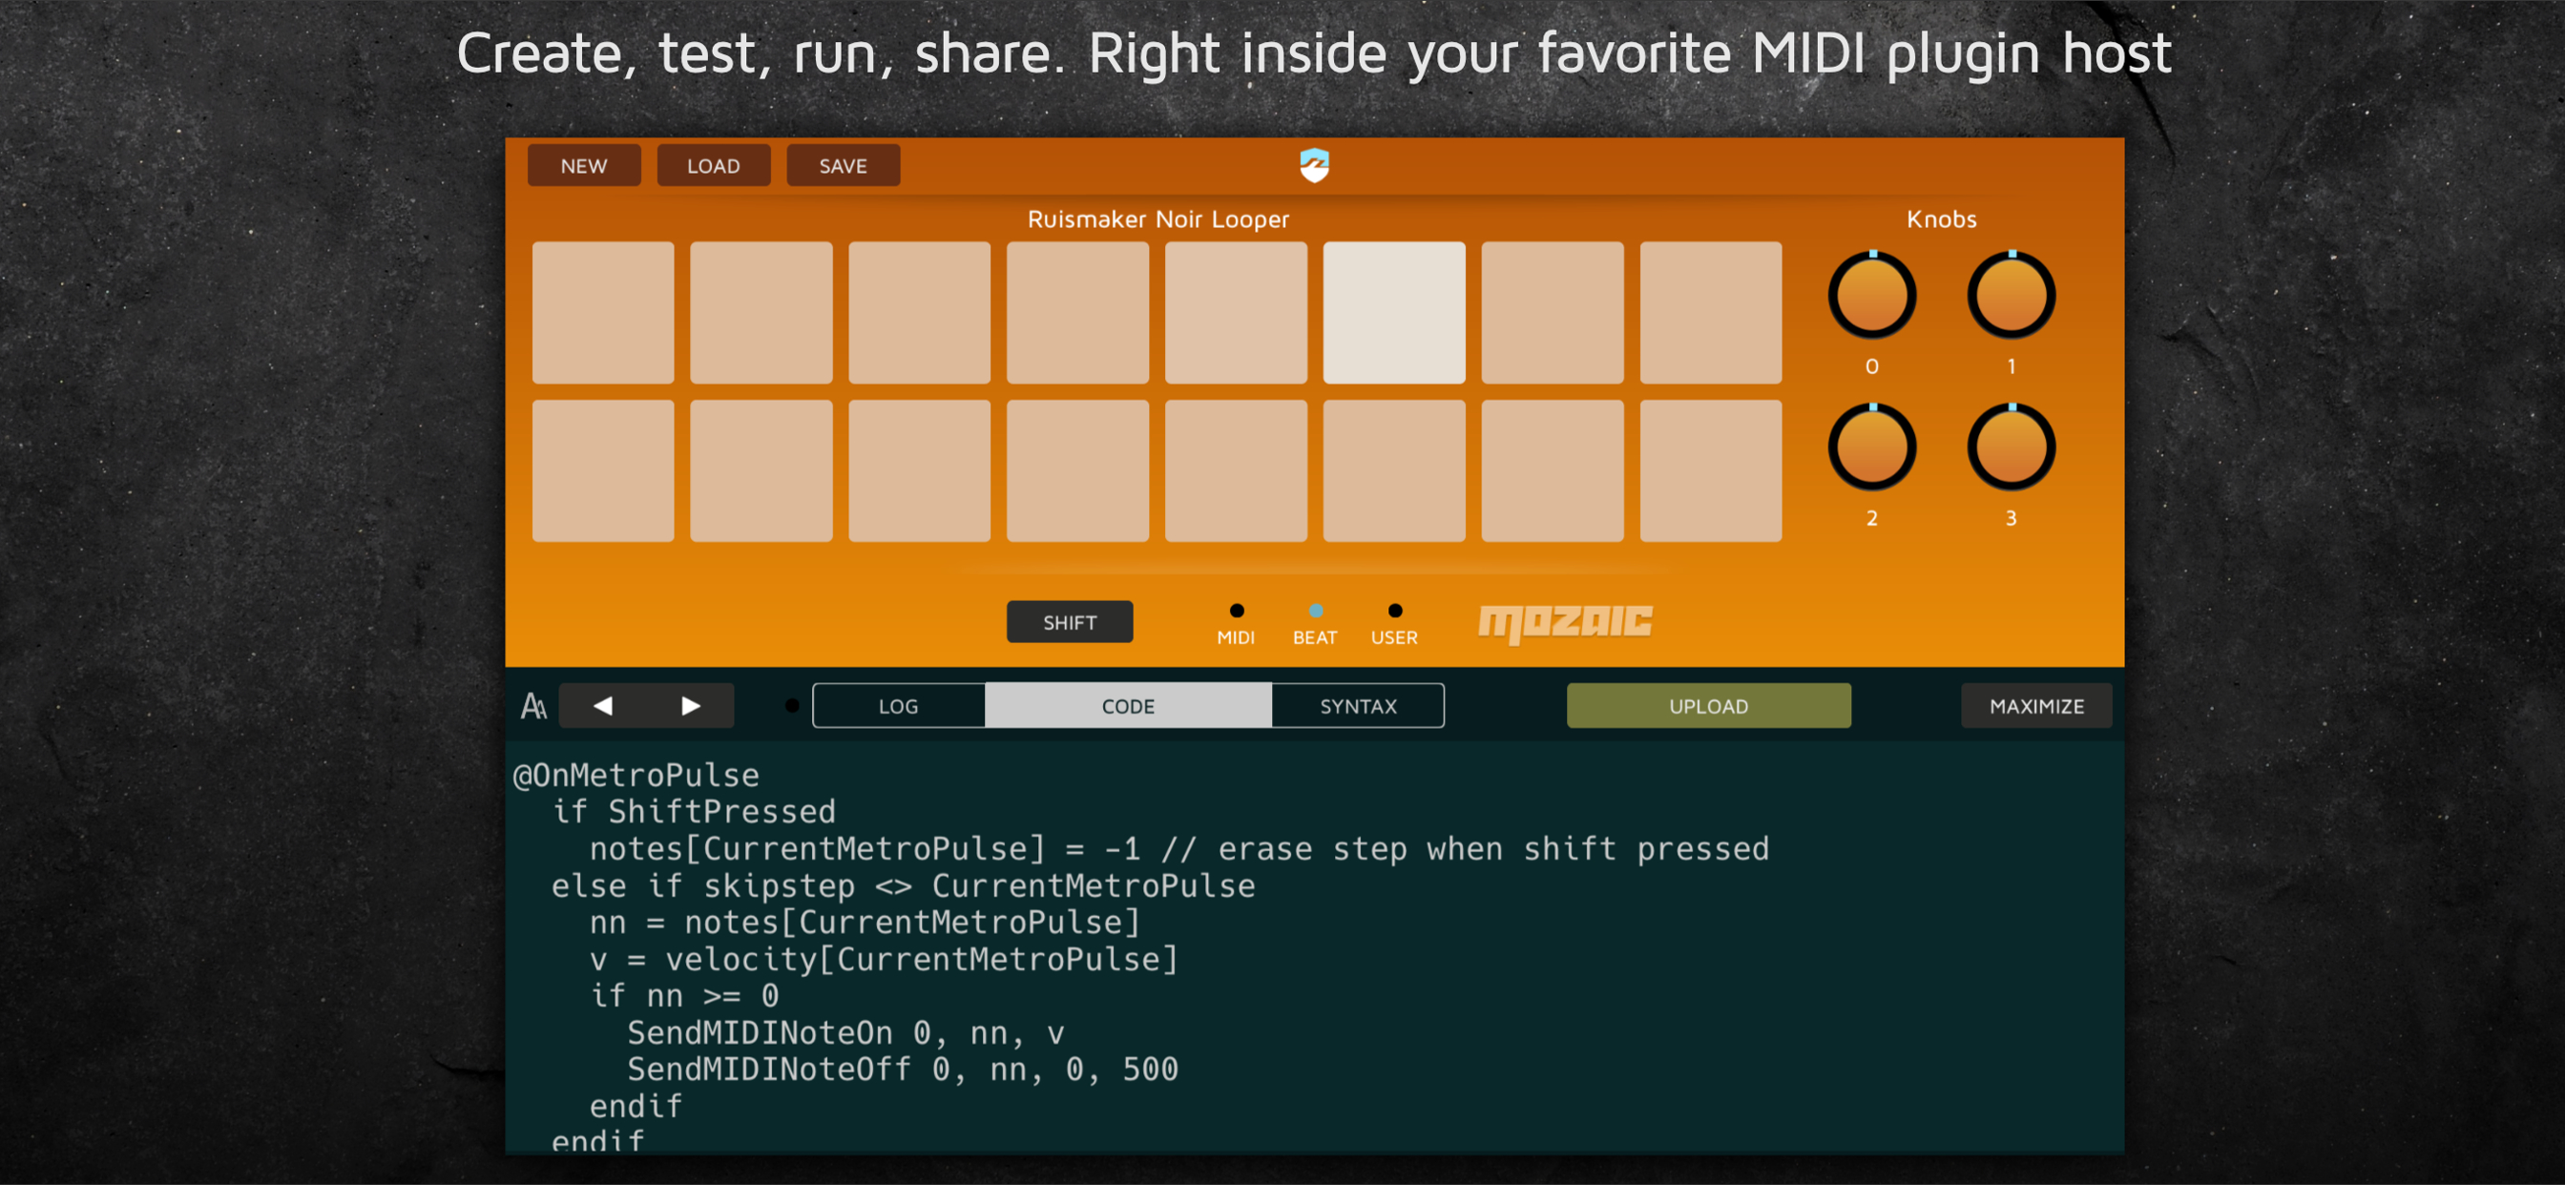This screenshot has width=2565, height=1185.
Task: Open the LOAD dialog
Action: pos(713,166)
